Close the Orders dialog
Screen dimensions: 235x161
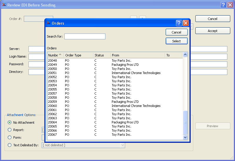click(186, 23)
